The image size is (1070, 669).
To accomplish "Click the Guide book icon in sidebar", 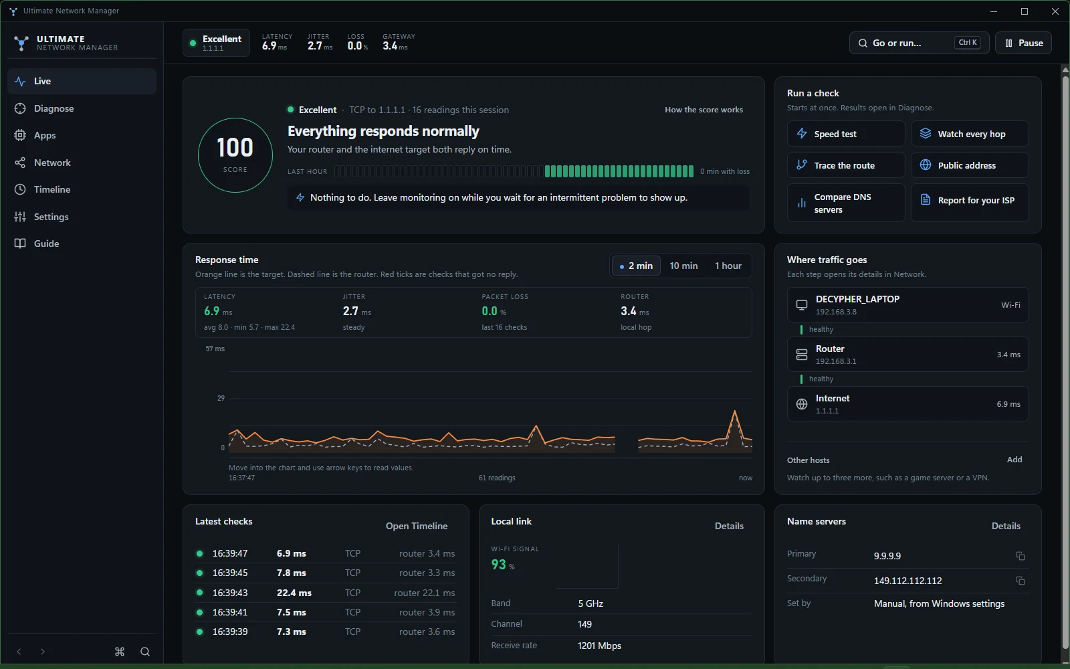I will point(20,244).
